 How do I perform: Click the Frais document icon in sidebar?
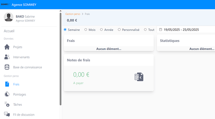[x=7, y=84]
